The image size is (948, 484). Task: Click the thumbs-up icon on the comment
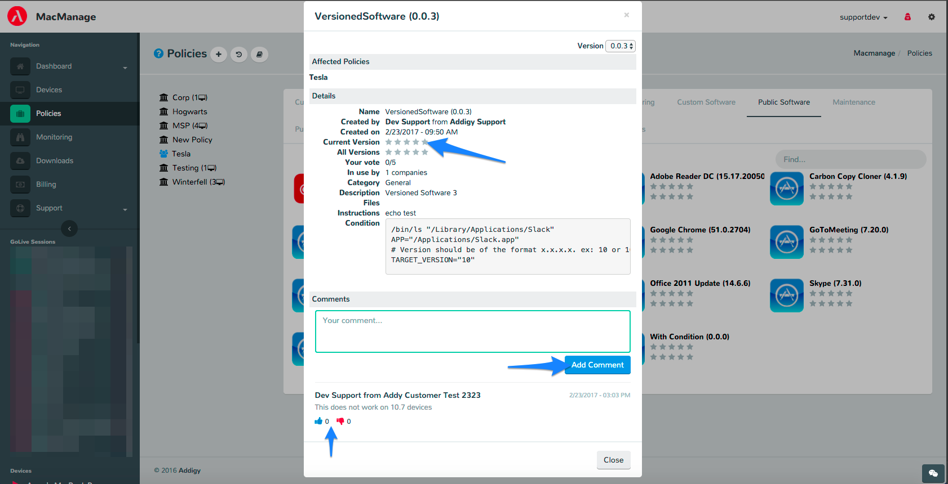pyautogui.click(x=318, y=421)
